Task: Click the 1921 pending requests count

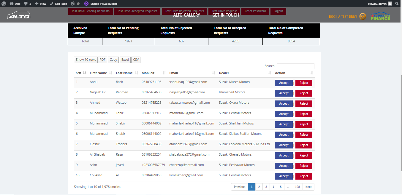Action: click(129, 41)
